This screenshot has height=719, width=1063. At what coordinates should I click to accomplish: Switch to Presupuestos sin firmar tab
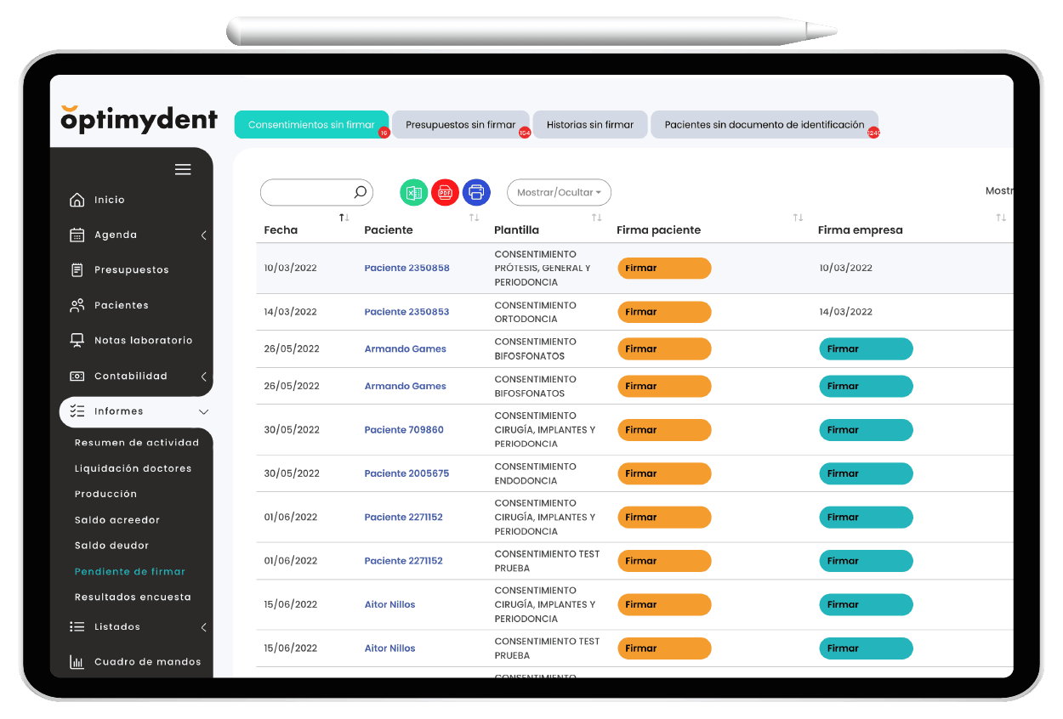click(x=460, y=125)
